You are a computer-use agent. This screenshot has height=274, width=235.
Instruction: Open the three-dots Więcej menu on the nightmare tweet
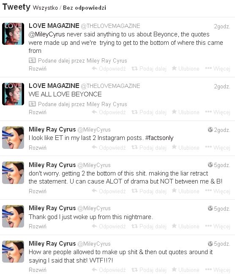coord(208,226)
